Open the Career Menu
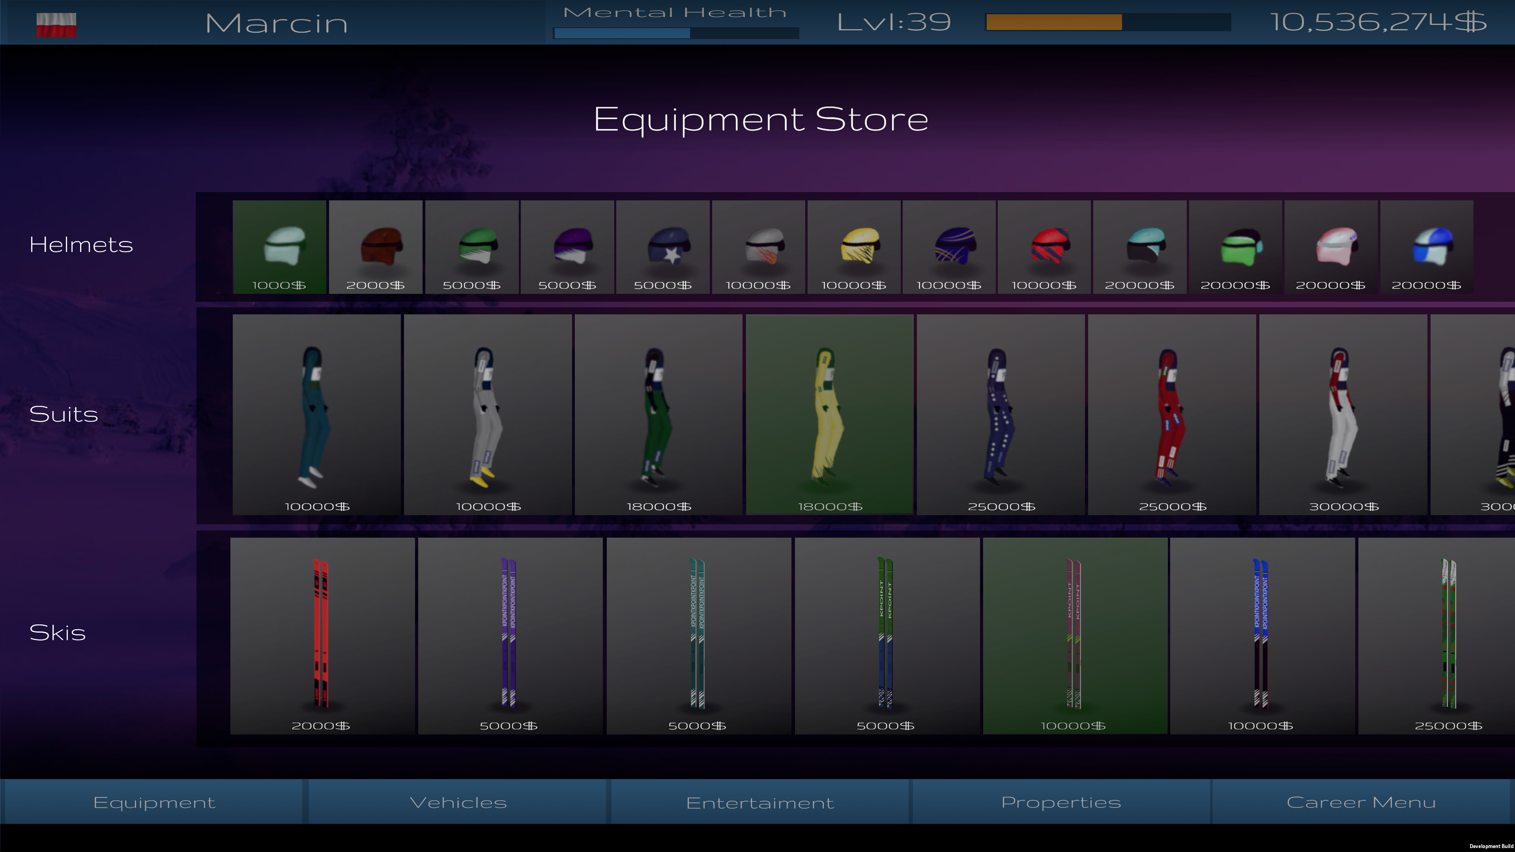Image resolution: width=1515 pixels, height=852 pixels. pos(1361,802)
